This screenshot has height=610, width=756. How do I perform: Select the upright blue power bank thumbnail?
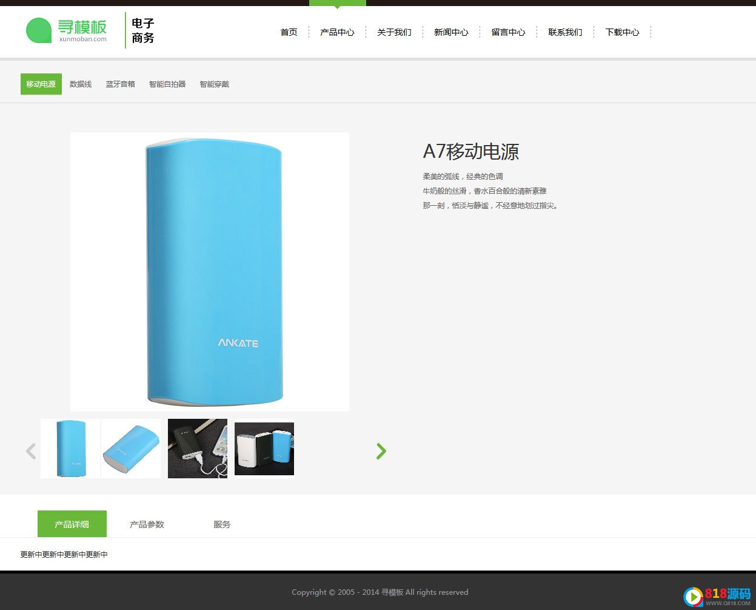click(x=70, y=449)
